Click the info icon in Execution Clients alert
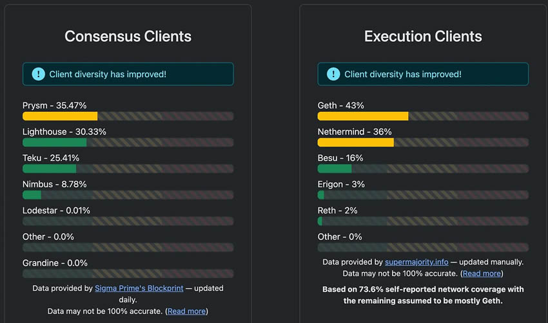This screenshot has height=323, width=548. 333,74
